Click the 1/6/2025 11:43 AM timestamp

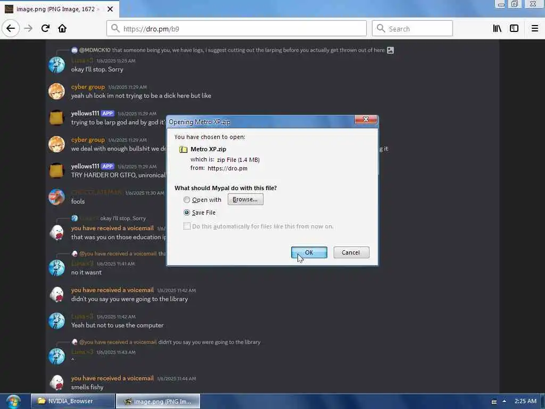[116, 352]
